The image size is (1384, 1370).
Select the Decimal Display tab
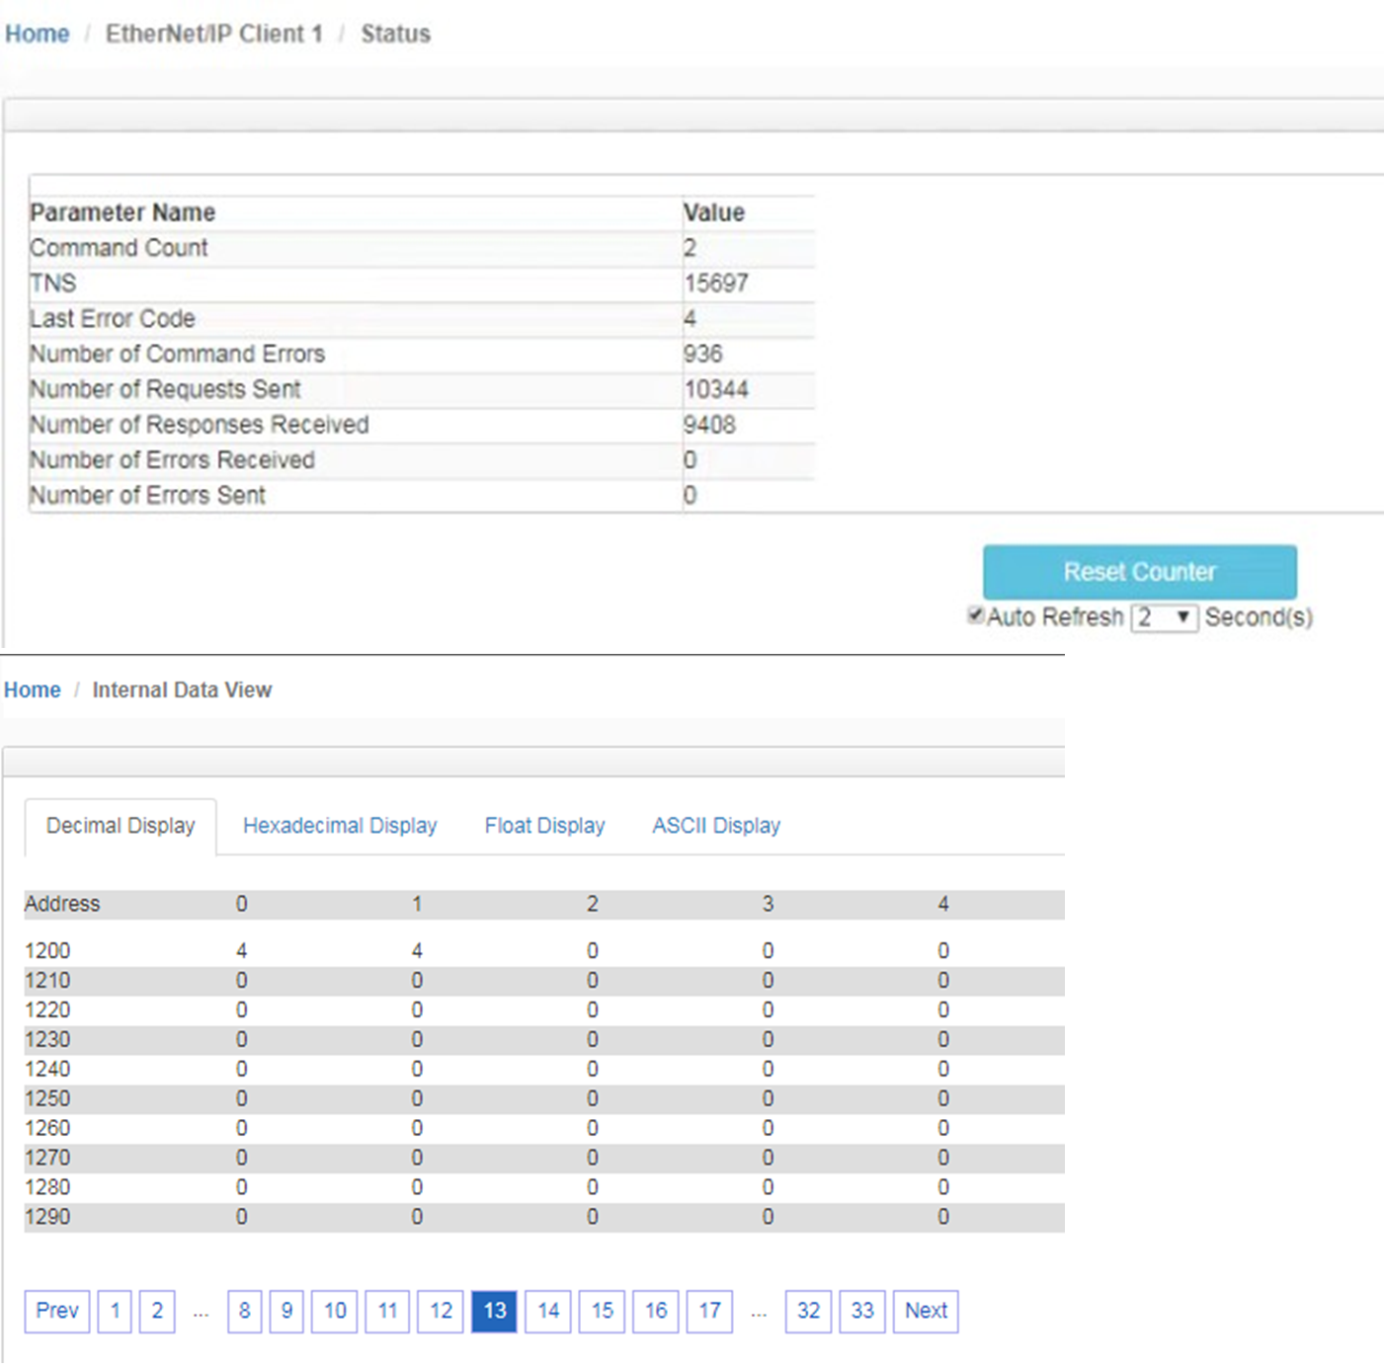click(x=121, y=826)
